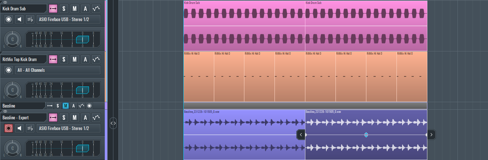The width and height of the screenshot is (488, 160).
Task: Click the A button on RitMix Top Kick Drum
Action: click(85, 59)
